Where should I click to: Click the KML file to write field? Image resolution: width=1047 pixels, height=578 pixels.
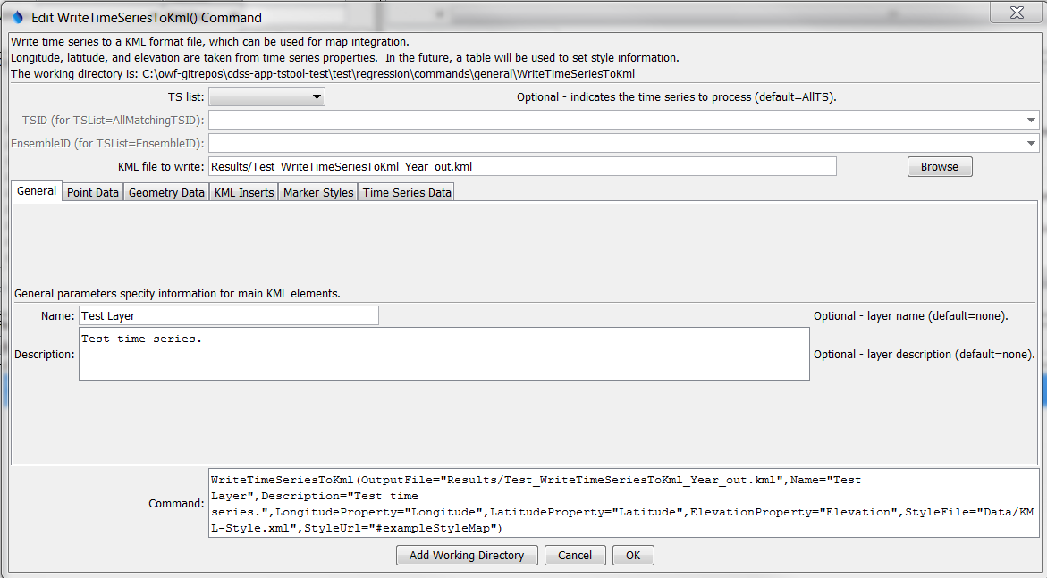tap(522, 166)
